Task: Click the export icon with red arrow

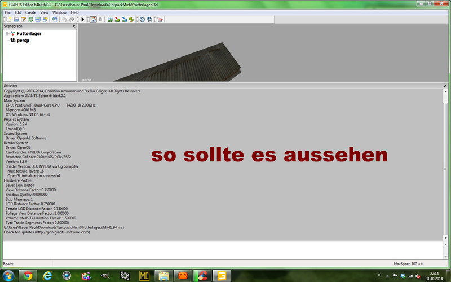Action: [160, 19]
